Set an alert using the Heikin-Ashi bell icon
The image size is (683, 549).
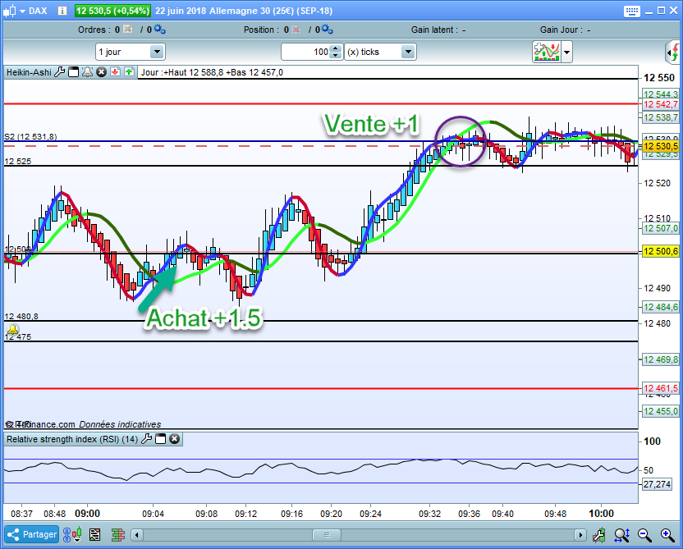click(87, 72)
